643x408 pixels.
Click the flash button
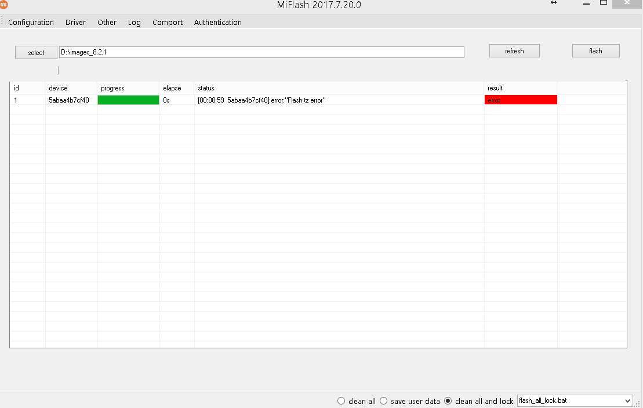(595, 51)
